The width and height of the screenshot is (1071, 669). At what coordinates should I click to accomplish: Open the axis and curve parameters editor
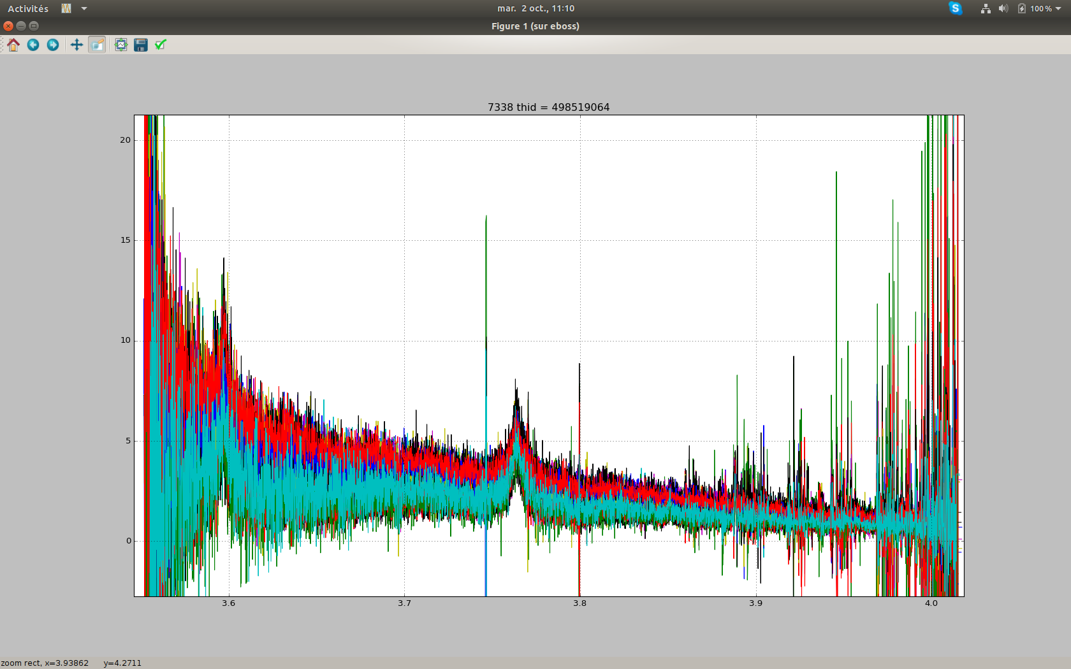click(x=160, y=45)
